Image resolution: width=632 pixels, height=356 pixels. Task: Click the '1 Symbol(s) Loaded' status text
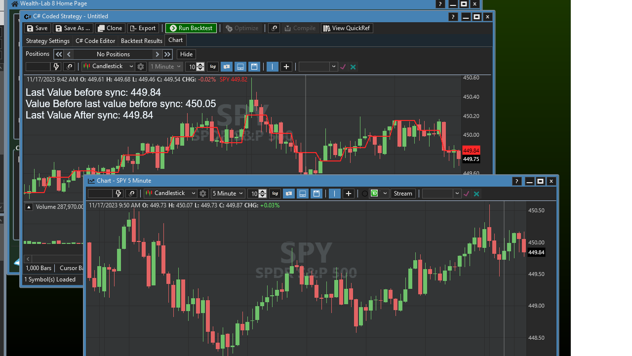(x=50, y=279)
